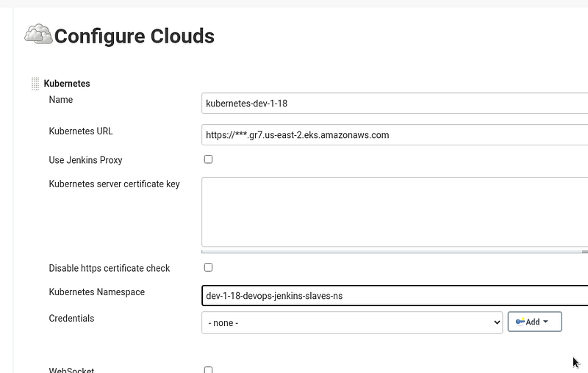588x373 pixels.
Task: Click the Kubernetes Namespace label
Action: click(97, 291)
